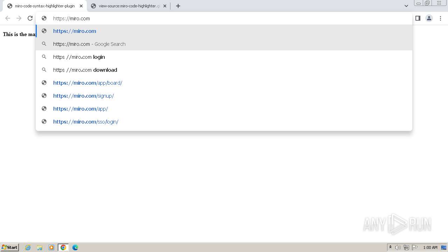448x252 pixels.
Task: Close the miro-code-syntax-highlighter-plugin tab
Action: (81, 6)
